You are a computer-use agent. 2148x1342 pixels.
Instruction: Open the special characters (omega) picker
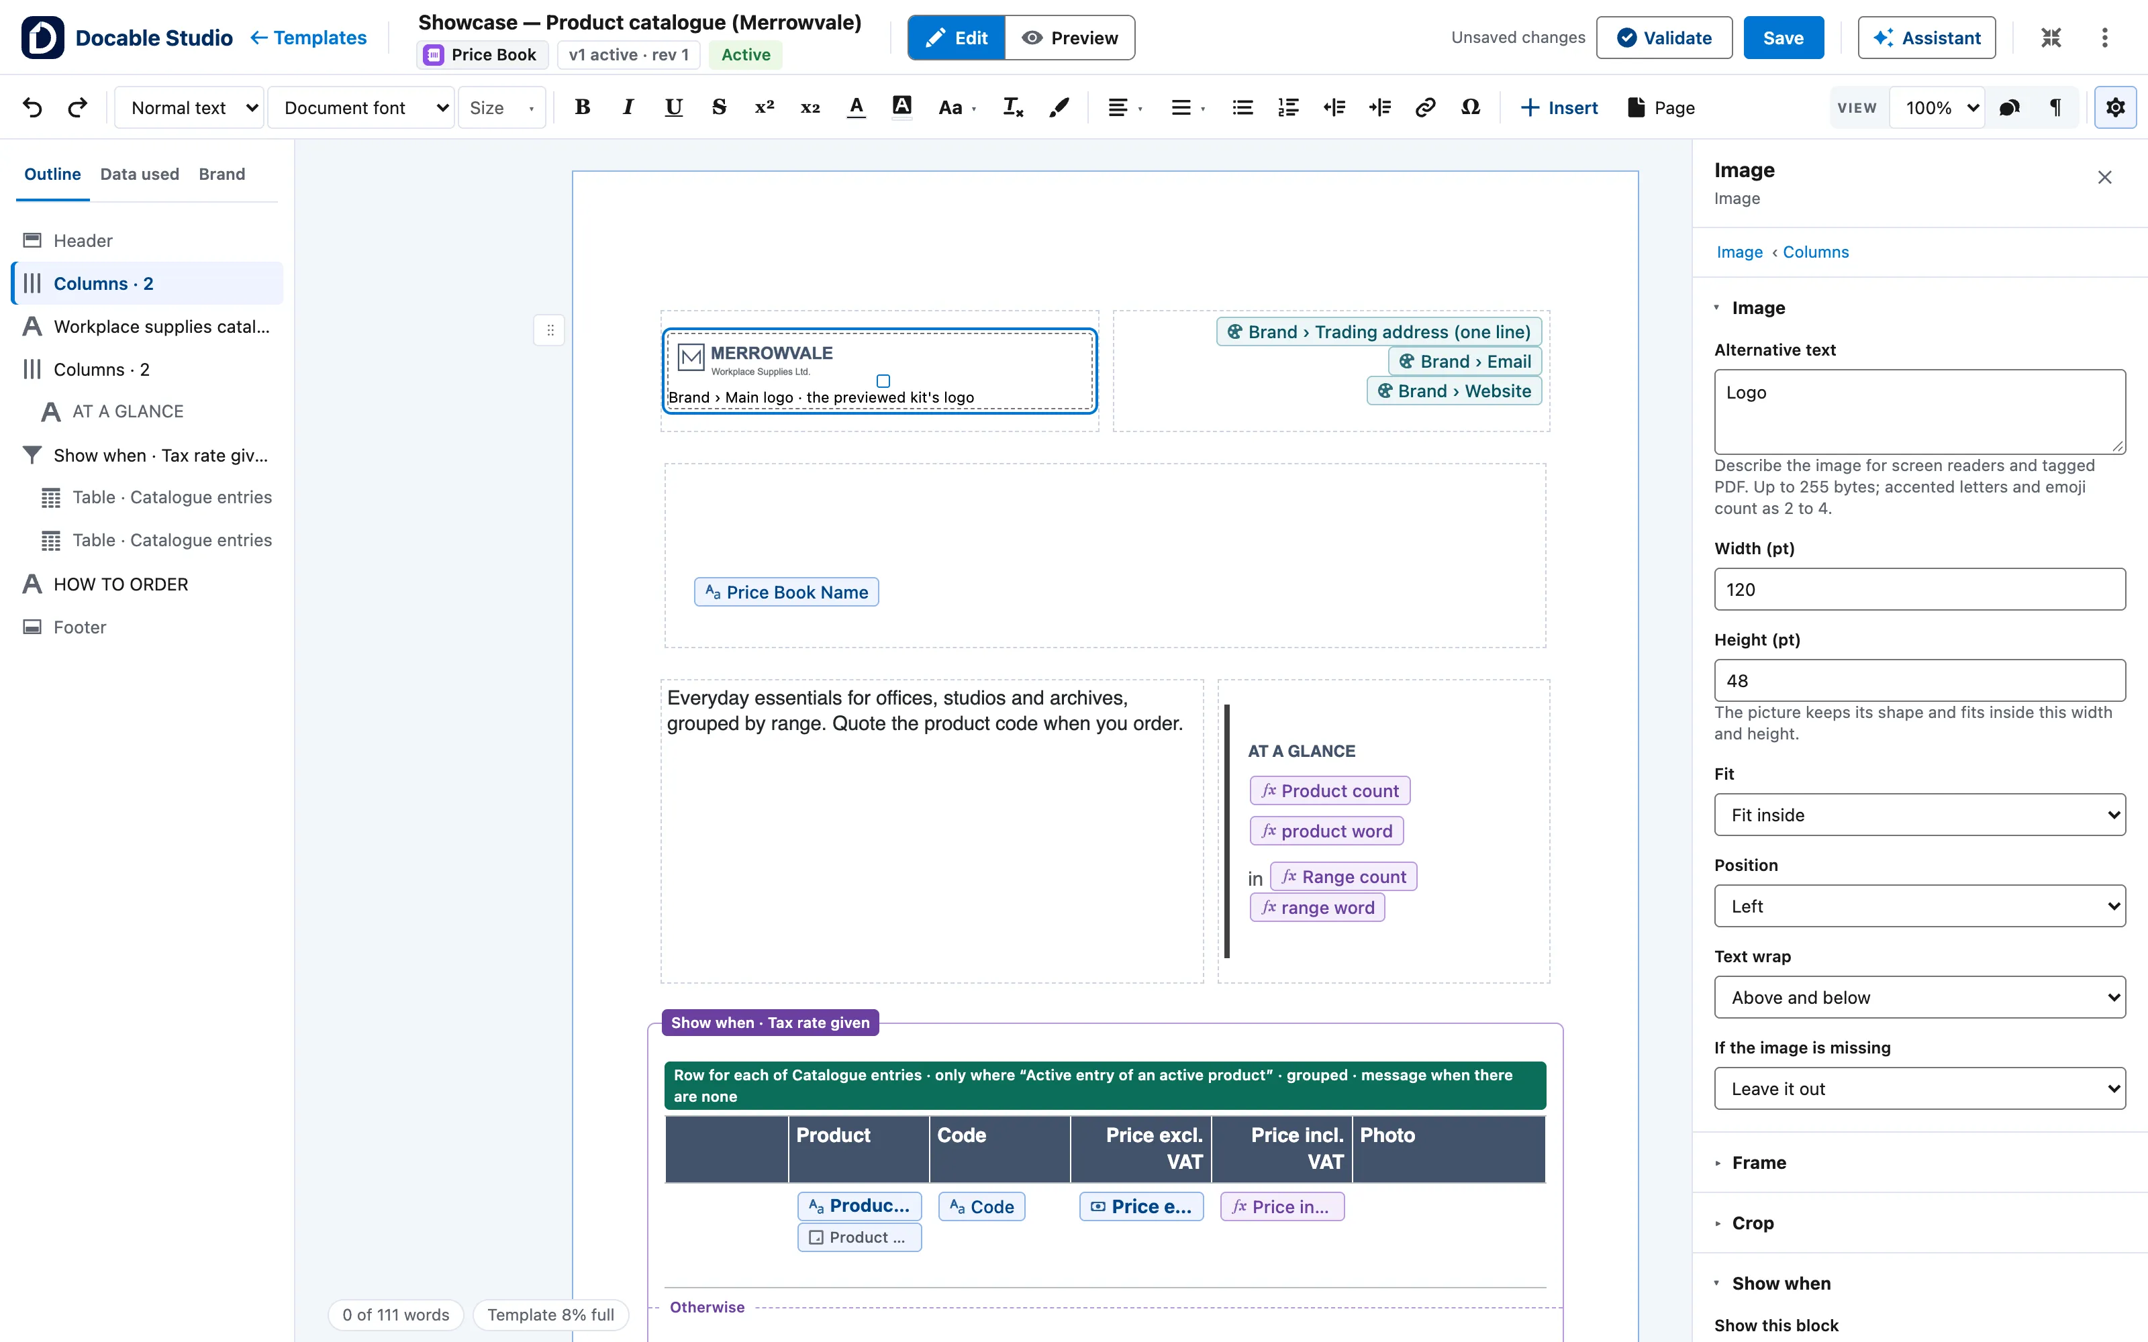(1471, 107)
